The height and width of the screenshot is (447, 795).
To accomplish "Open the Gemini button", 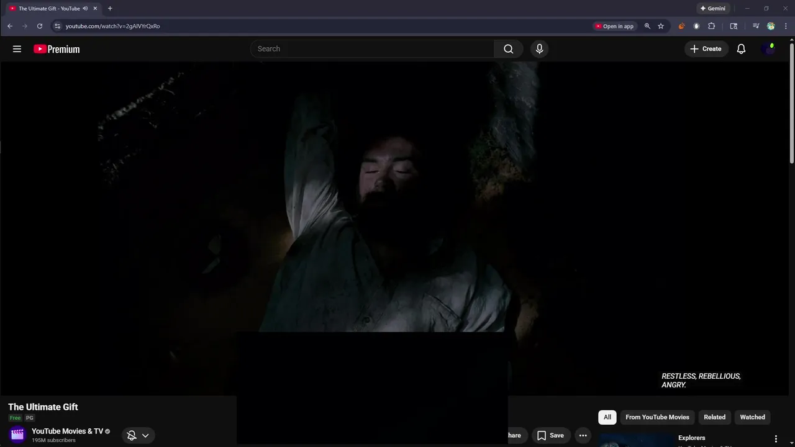I will pyautogui.click(x=712, y=9).
